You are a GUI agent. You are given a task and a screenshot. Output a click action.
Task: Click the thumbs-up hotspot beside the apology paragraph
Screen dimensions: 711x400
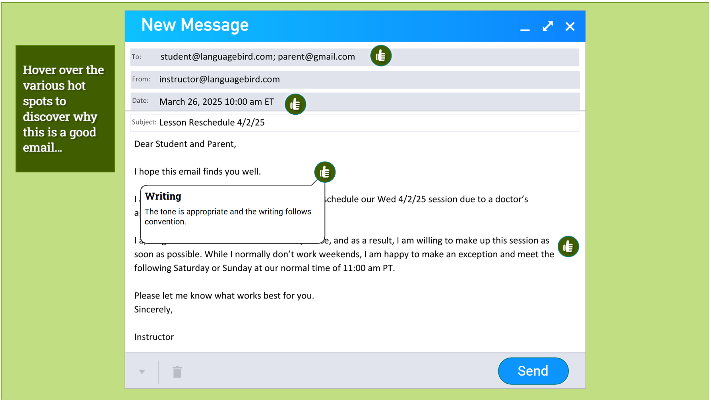coord(568,247)
